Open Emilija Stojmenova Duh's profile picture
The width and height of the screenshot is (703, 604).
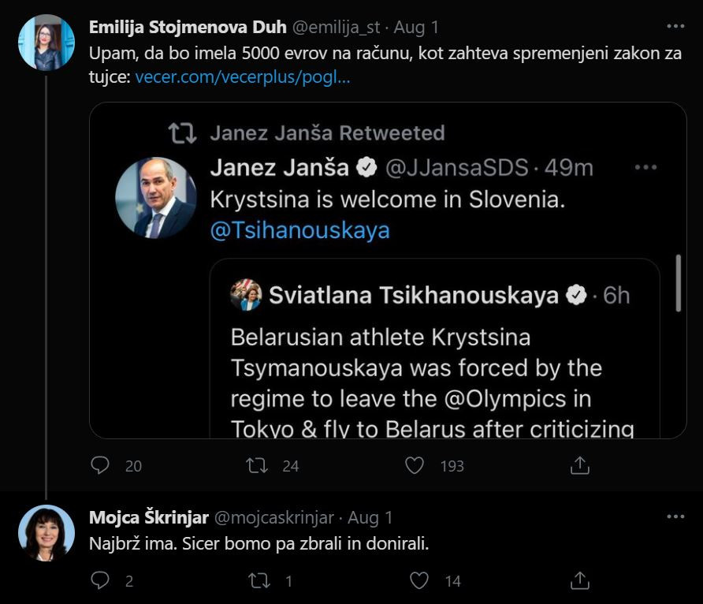(46, 43)
